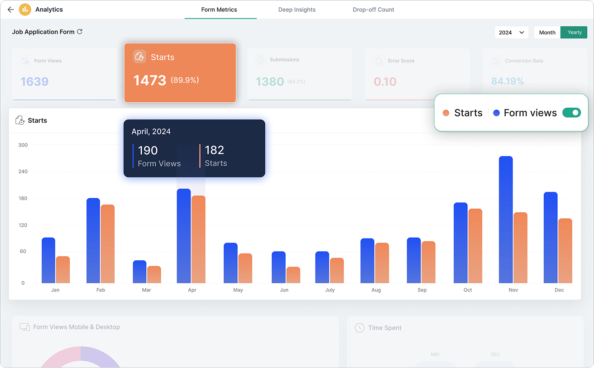Click the Form Views card icon
This screenshot has width=594, height=368.
point(25,61)
